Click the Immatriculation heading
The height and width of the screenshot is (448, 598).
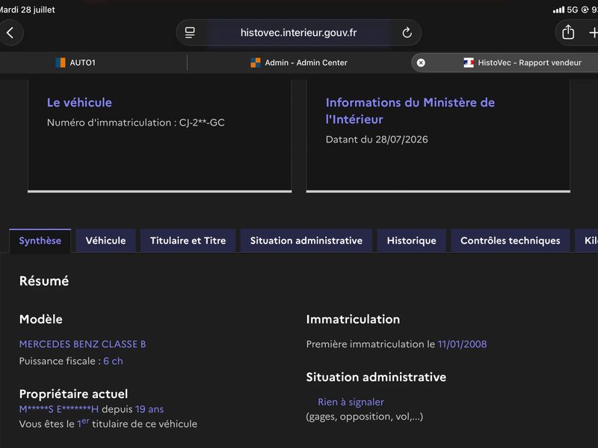tap(353, 320)
